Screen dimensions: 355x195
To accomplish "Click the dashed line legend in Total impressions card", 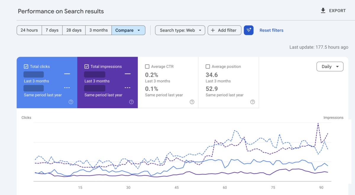I will 128,88.
